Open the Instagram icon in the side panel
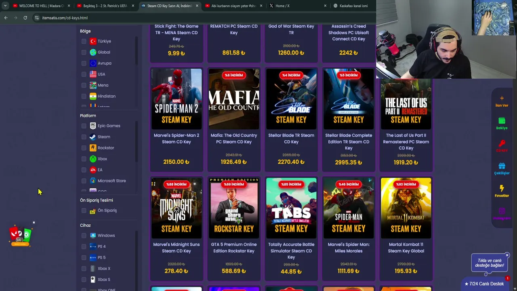 [502, 211]
